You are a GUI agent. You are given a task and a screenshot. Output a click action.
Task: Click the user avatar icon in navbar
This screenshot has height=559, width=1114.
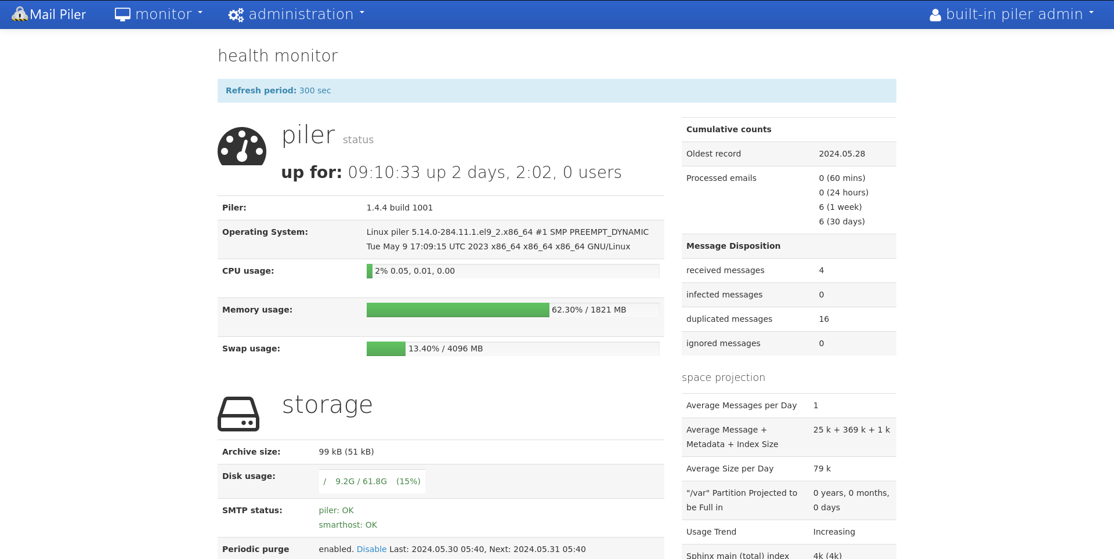[935, 15]
